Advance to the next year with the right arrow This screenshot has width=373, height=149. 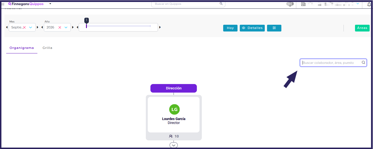click(x=73, y=27)
